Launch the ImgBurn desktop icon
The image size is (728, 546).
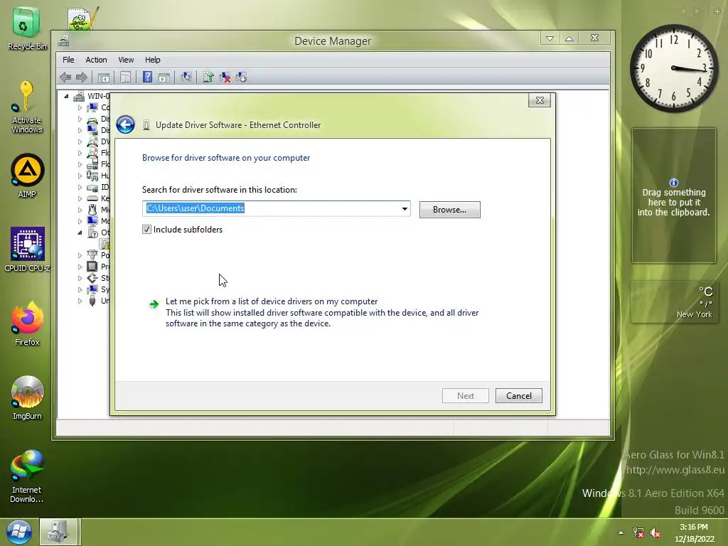(x=27, y=398)
